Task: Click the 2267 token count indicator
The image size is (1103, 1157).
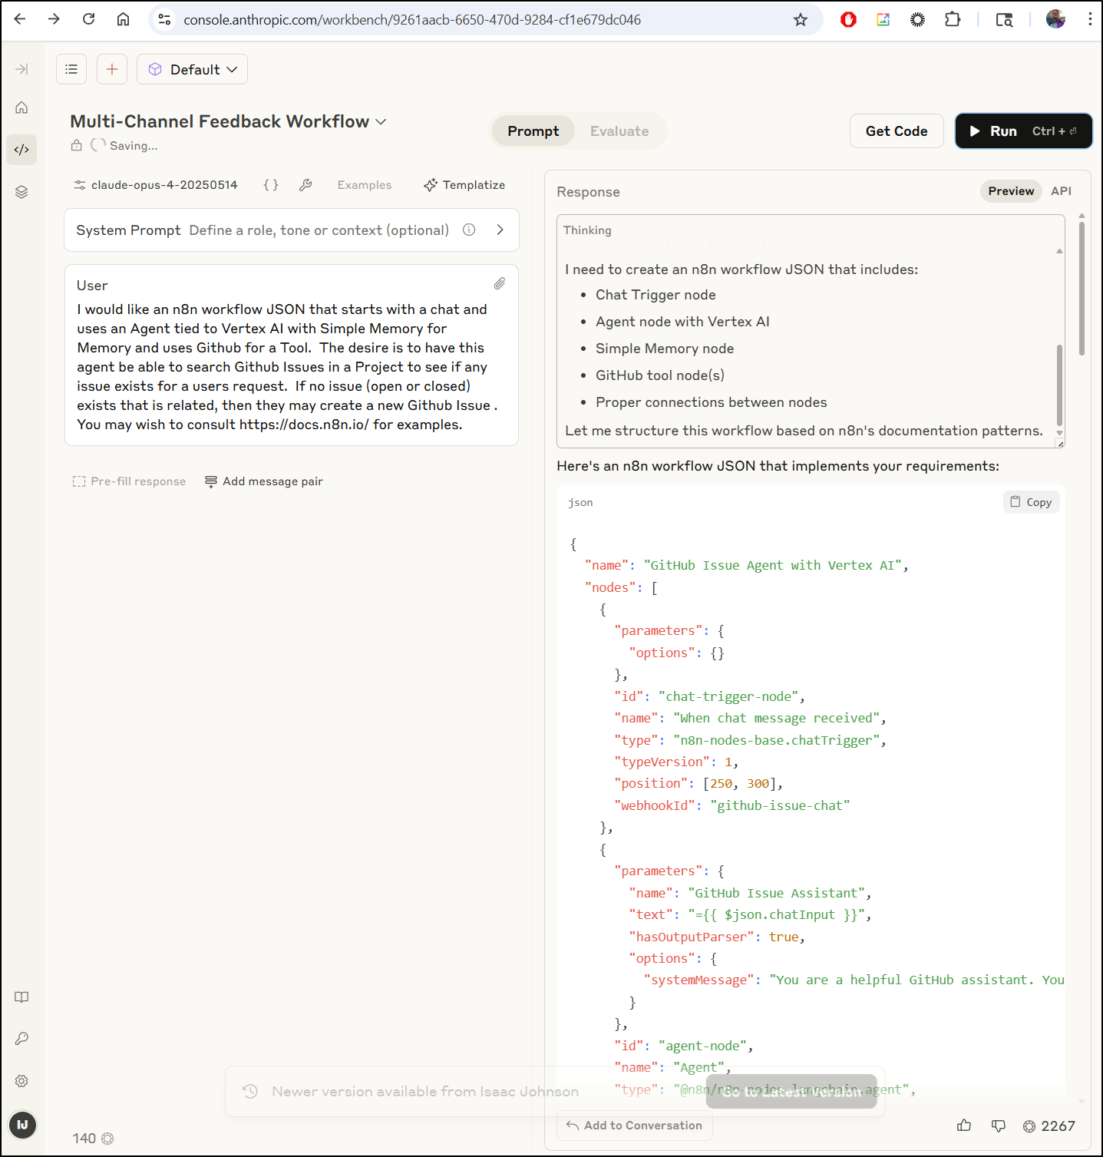Action: (1049, 1126)
